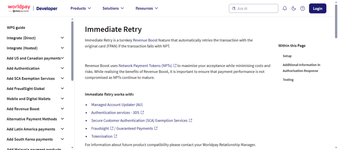Image resolution: width=338 pixels, height=150 pixels.
Task: Click the Developer header link
Action: pyautogui.click(x=47, y=8)
